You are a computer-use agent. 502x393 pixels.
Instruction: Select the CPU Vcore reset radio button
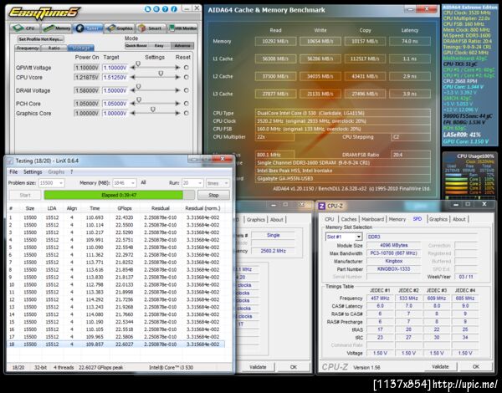(186, 77)
